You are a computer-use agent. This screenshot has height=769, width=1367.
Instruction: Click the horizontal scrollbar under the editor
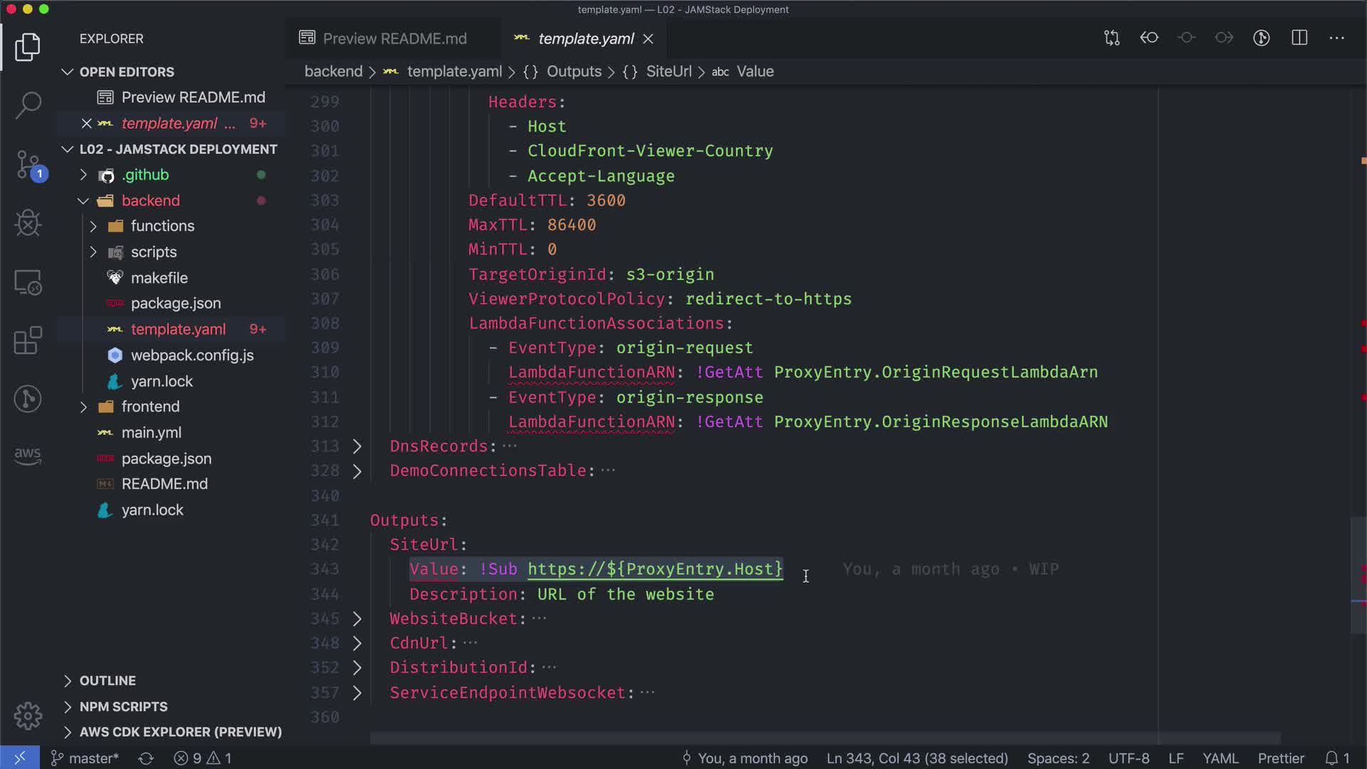point(824,738)
